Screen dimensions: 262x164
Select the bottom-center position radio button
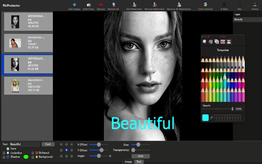pos(66,156)
